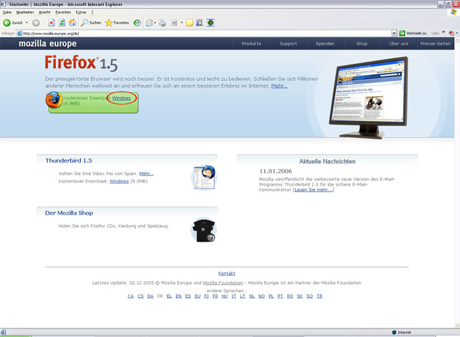Image resolution: width=460 pixels, height=337 pixels.
Task: Click the Windows flag logo at top right
Action: [454, 12]
